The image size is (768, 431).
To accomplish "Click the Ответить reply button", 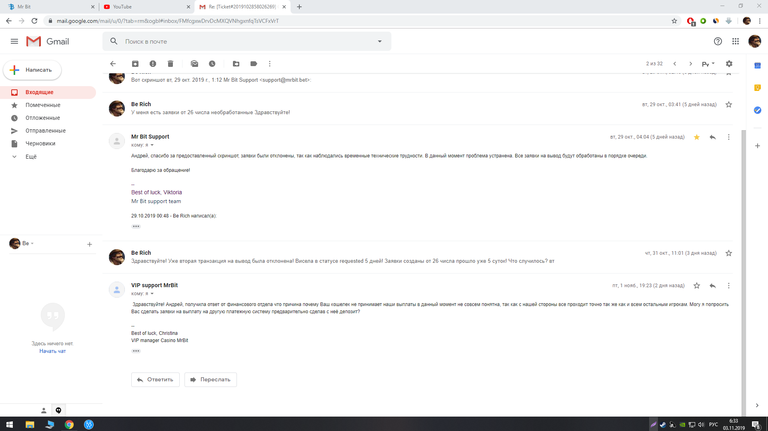I will (155, 380).
